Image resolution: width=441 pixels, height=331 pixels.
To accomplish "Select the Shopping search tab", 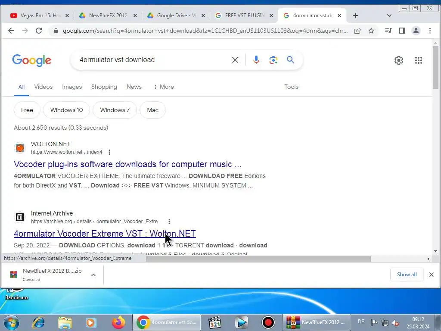I will 104,87.
